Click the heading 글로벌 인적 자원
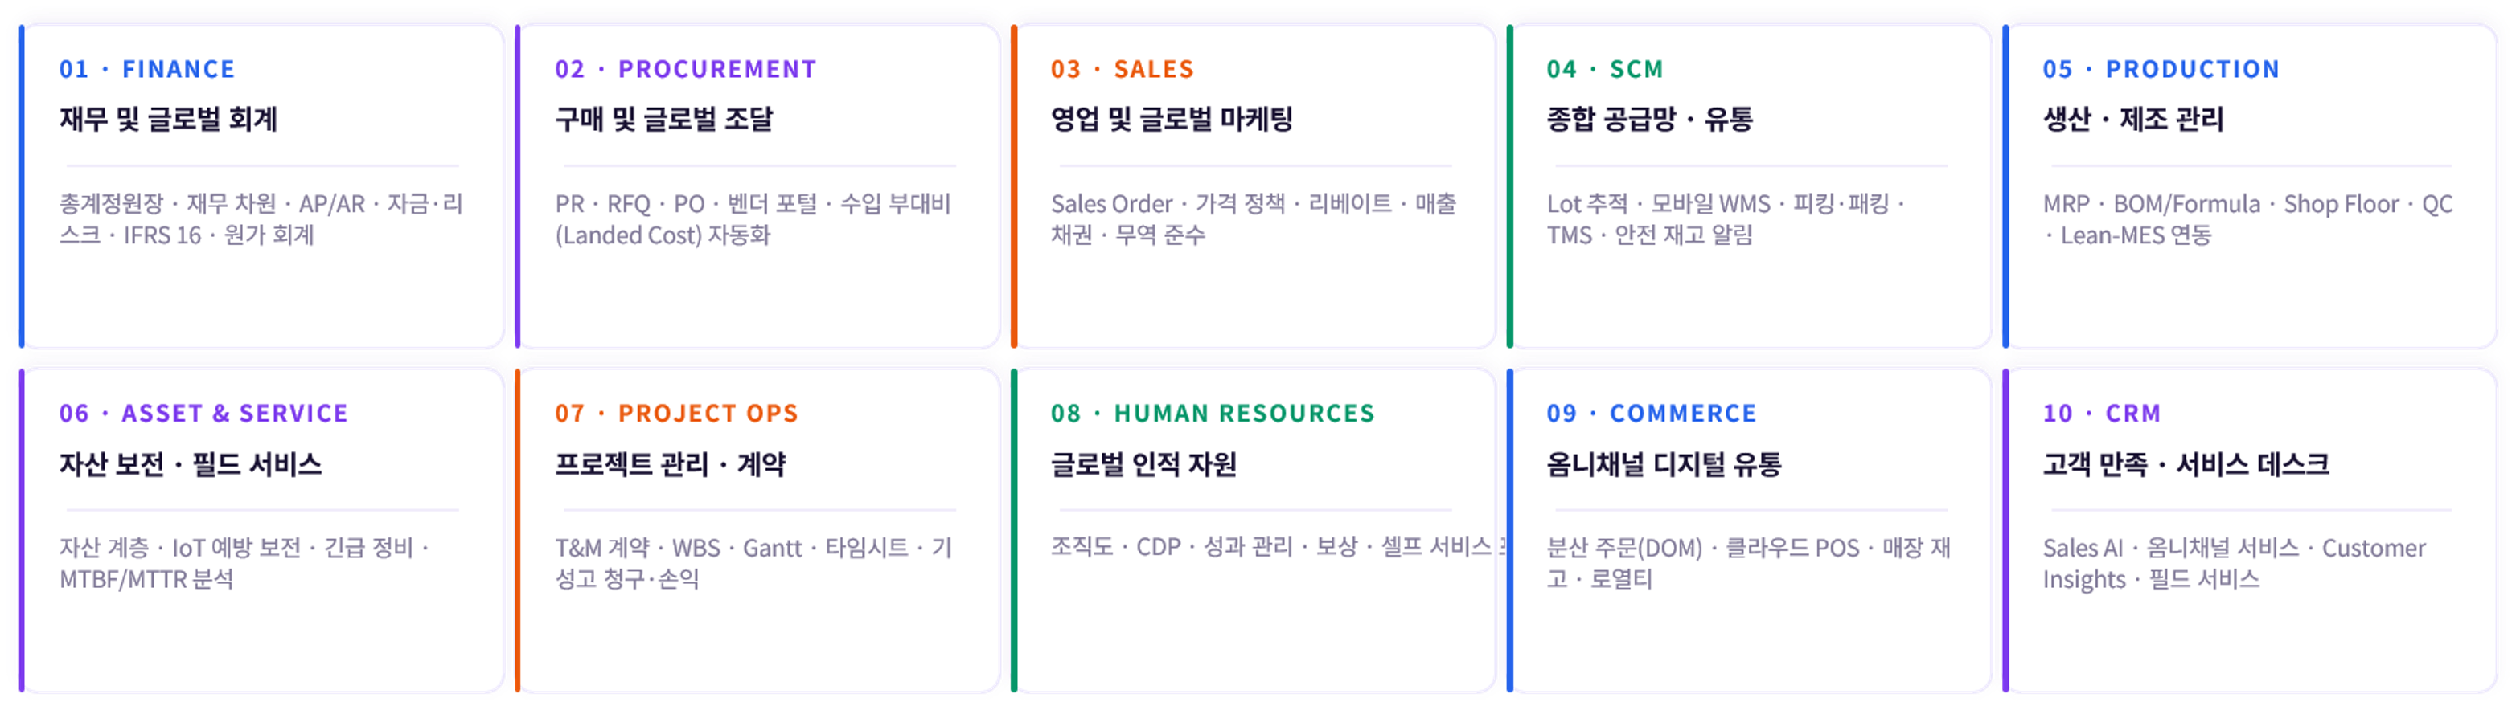 coord(1143,464)
